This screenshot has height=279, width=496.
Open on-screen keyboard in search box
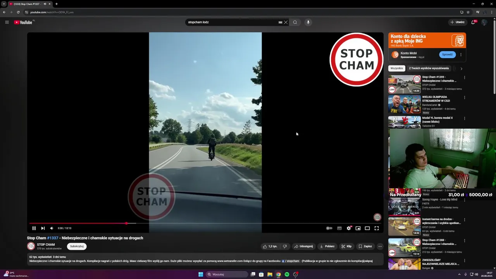pyautogui.click(x=280, y=22)
